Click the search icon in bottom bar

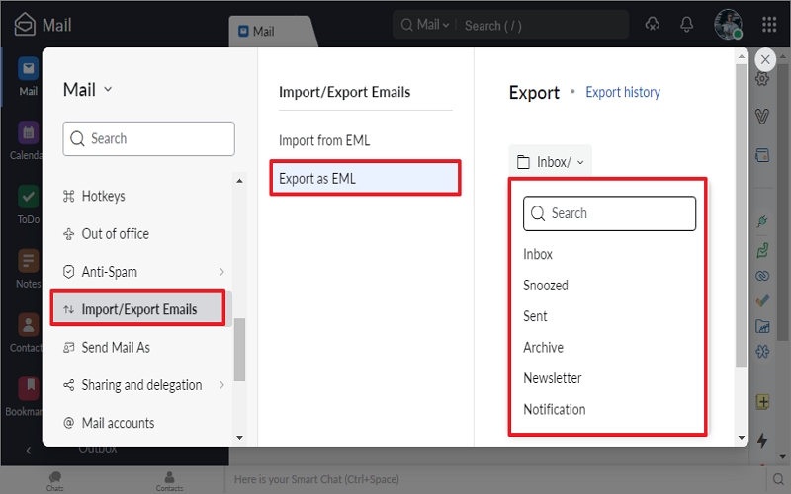778,480
